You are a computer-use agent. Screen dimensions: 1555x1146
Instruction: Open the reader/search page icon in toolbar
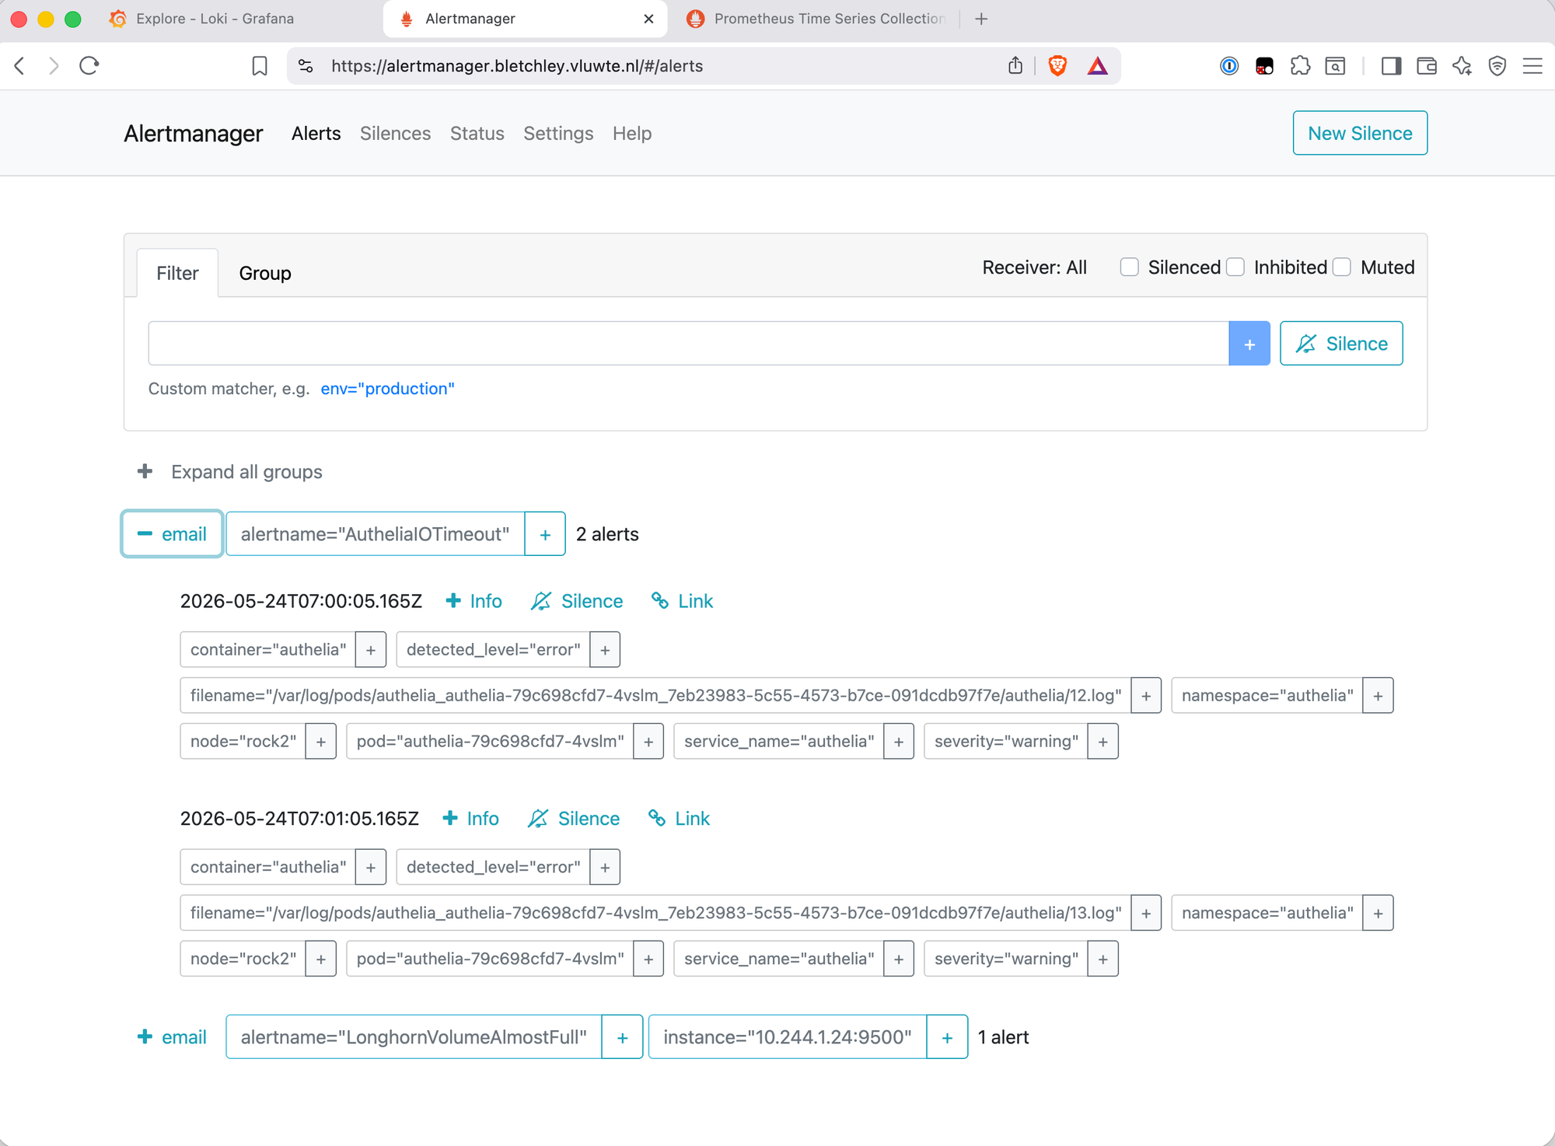coord(1336,66)
